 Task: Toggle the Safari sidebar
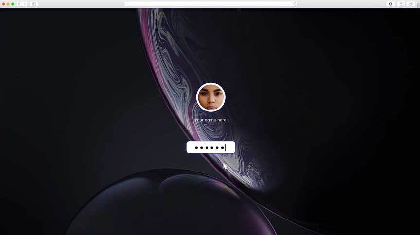coord(34,4)
